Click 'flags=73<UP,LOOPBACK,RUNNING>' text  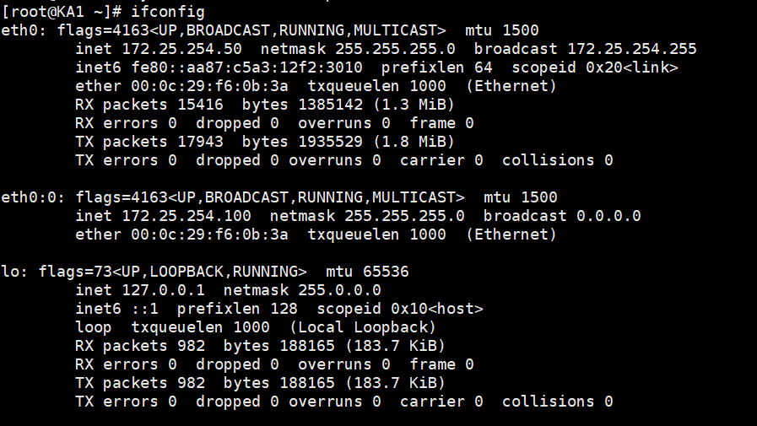coord(172,272)
